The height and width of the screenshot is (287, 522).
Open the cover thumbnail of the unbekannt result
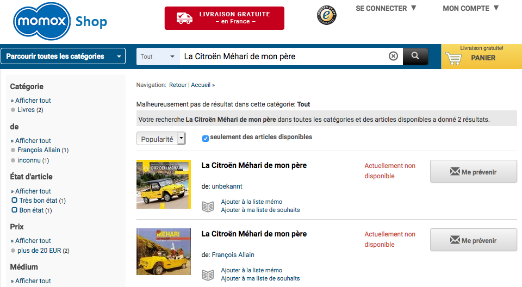point(164,184)
